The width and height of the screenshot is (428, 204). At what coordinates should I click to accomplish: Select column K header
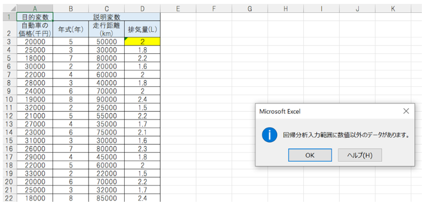coord(393,9)
